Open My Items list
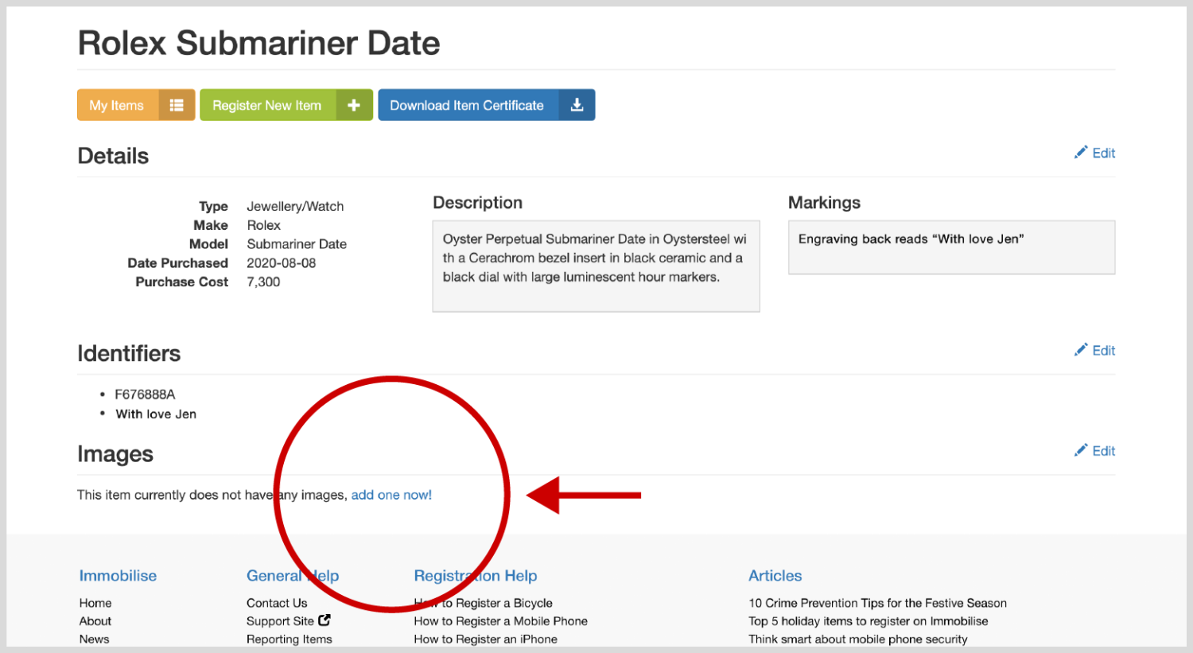Screen dimensions: 1193x653 (x=117, y=105)
